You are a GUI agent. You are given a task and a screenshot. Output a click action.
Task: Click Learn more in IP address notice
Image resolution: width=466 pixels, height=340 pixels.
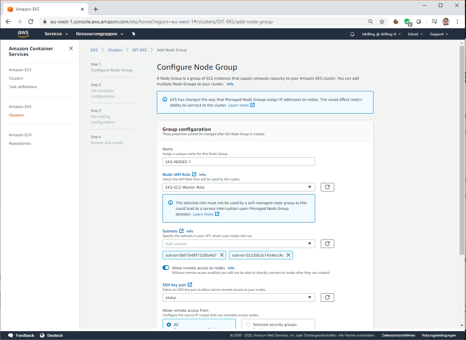pos(241,105)
